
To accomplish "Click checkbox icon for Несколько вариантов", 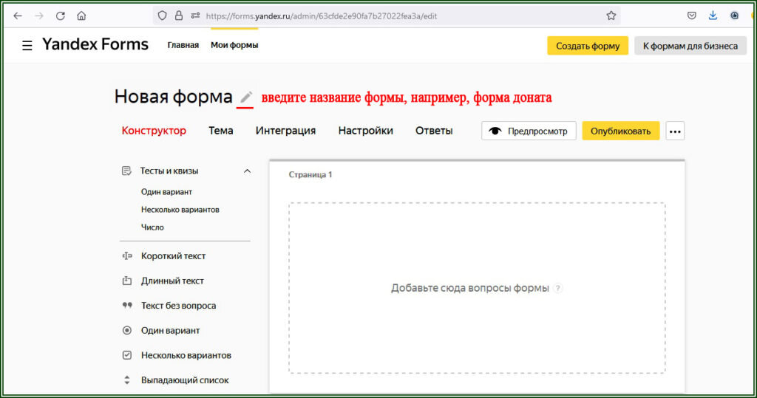I will point(127,355).
